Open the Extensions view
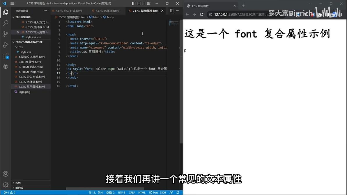The image size is (347, 195). (6, 56)
